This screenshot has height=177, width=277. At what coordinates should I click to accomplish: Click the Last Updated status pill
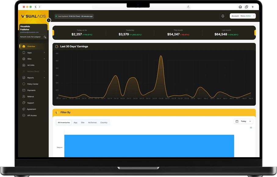[x=74, y=16]
